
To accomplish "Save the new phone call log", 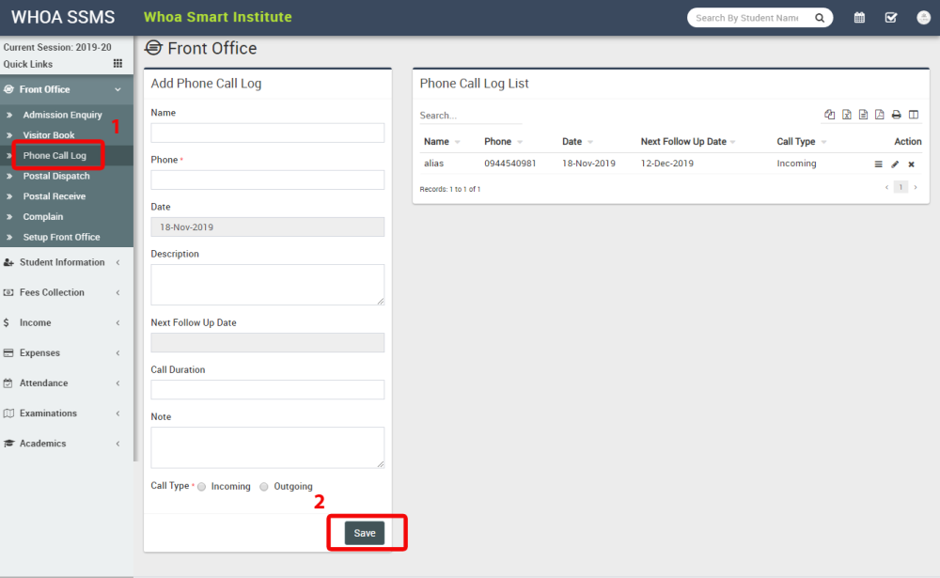I will point(365,532).
